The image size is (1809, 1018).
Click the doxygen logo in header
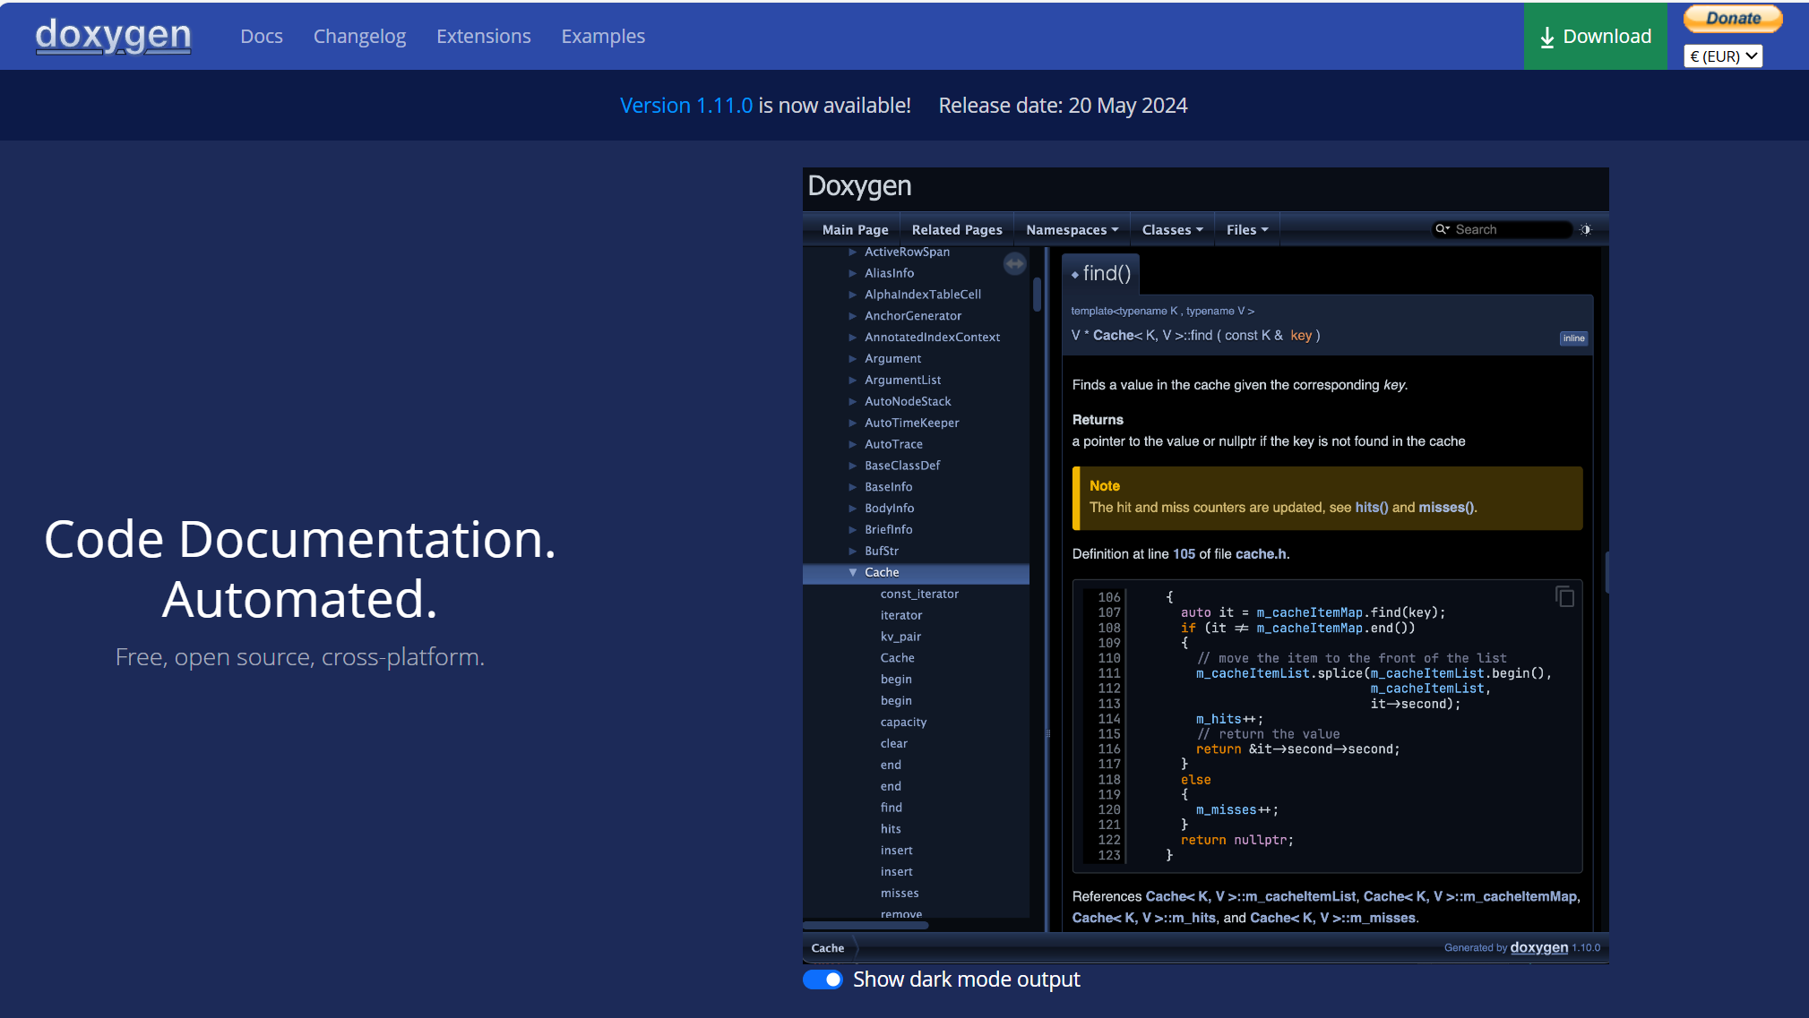point(113,36)
